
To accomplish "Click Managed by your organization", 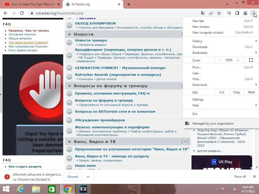I will [221, 123].
